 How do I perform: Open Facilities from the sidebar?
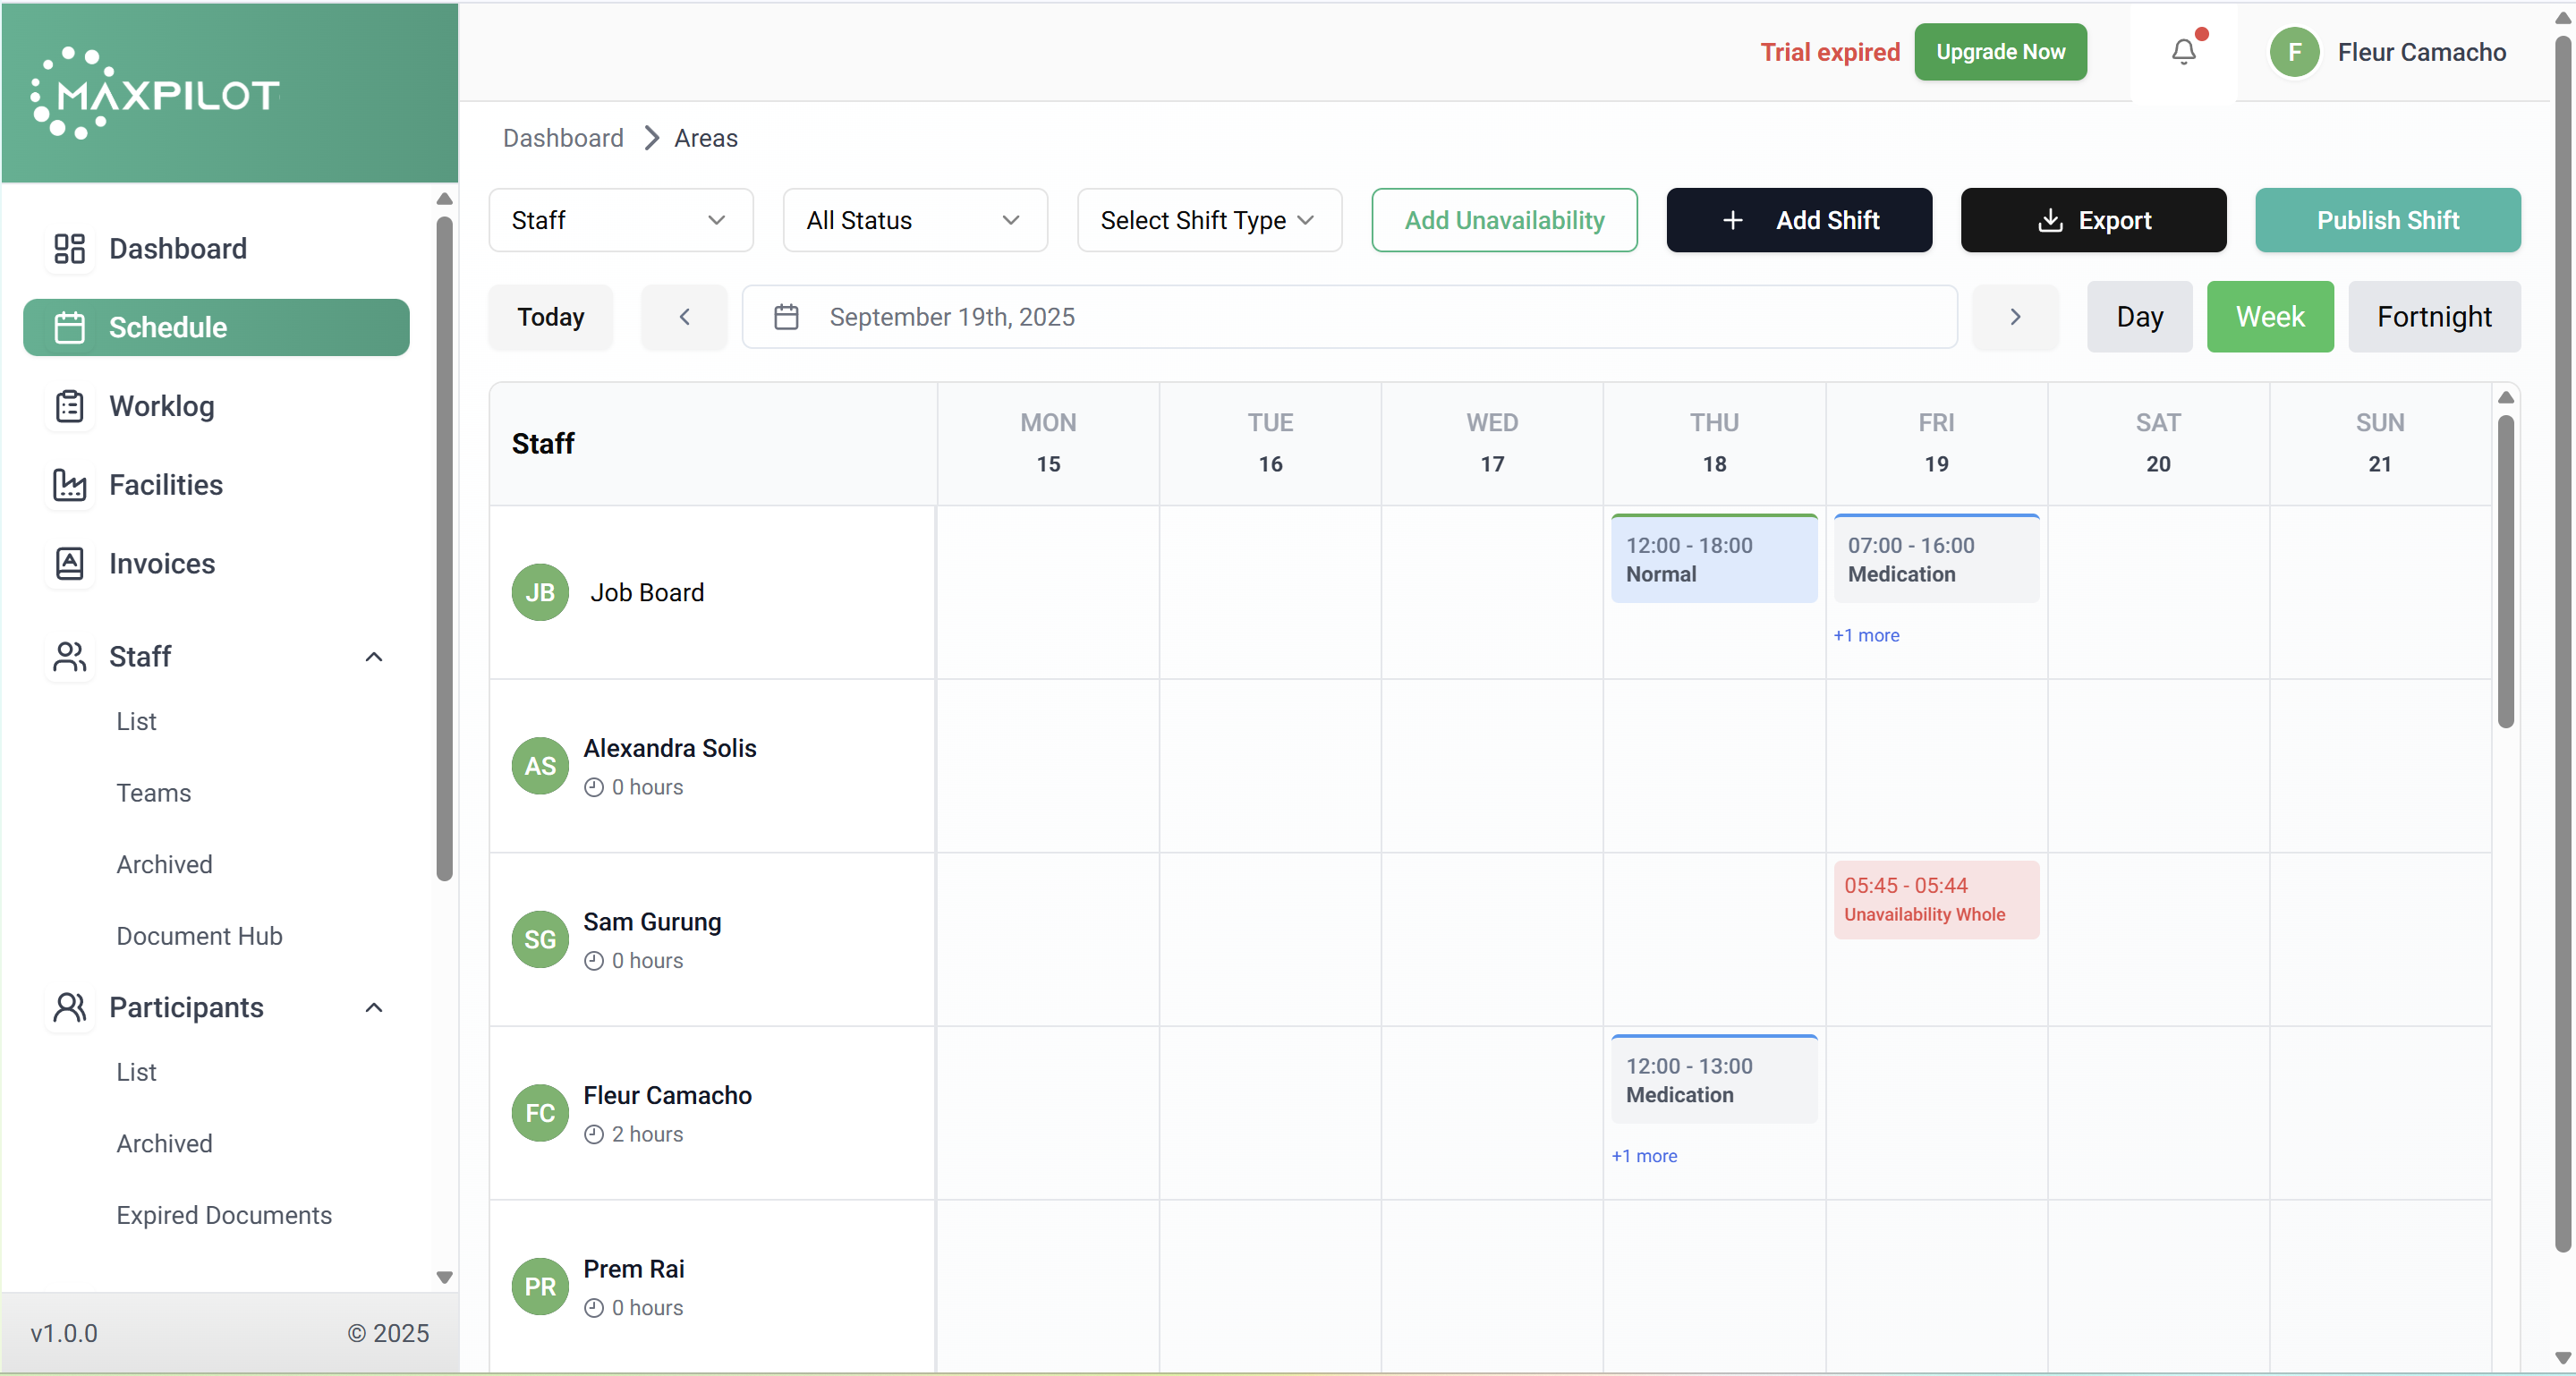coord(165,485)
